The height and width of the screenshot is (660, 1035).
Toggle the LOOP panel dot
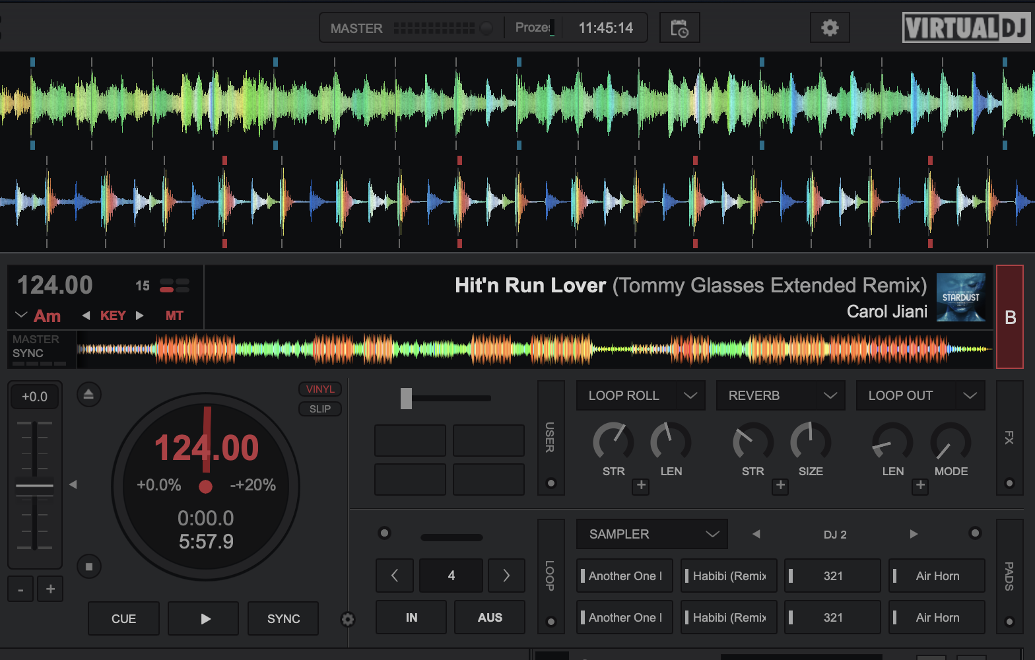point(551,622)
